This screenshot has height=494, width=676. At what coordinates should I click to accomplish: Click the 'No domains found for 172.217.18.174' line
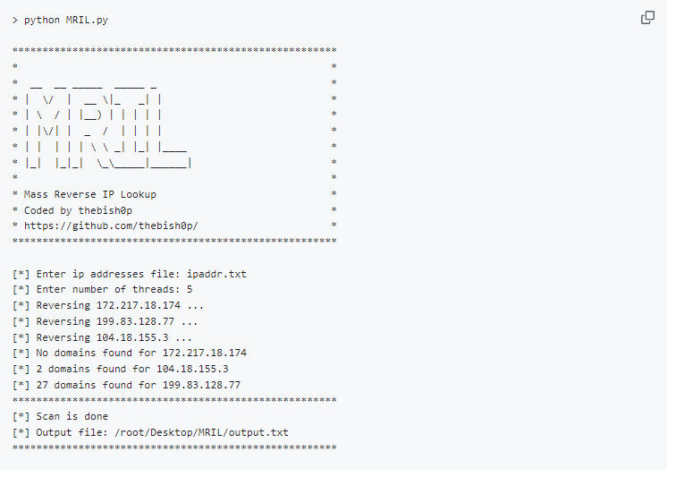click(129, 353)
